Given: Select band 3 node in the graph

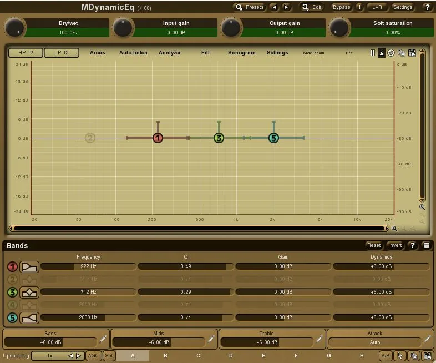Looking at the screenshot, I should pos(219,138).
